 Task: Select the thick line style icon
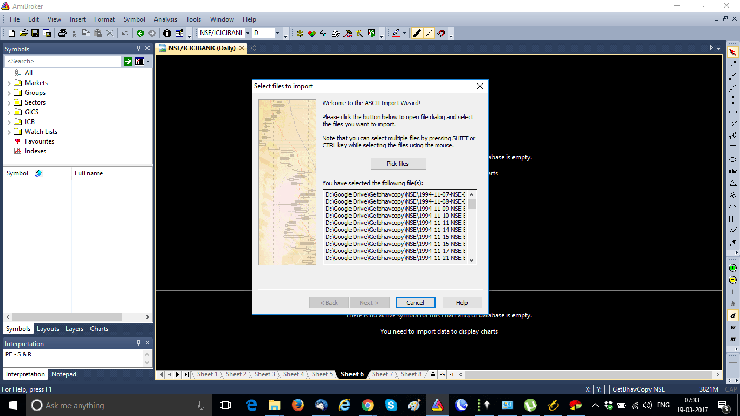tap(417, 33)
